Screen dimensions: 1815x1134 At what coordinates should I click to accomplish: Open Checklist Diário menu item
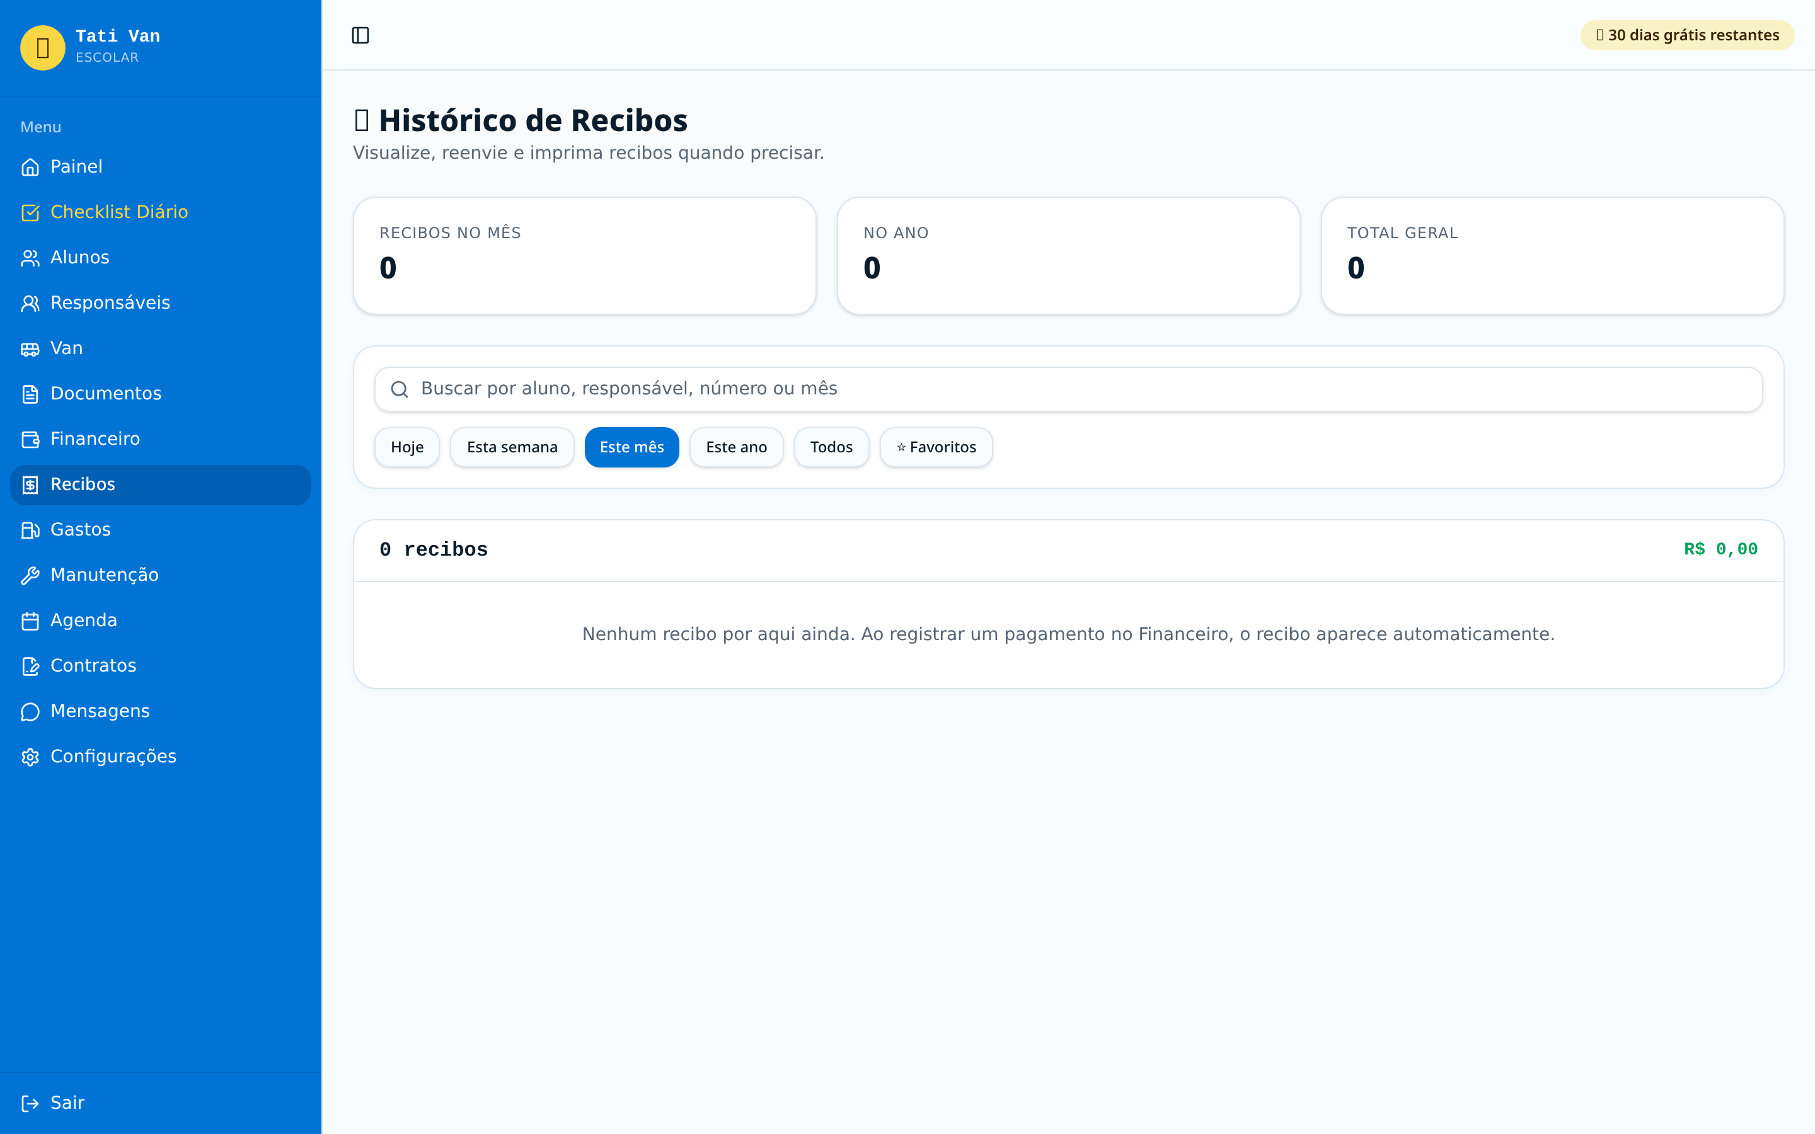tap(161, 212)
